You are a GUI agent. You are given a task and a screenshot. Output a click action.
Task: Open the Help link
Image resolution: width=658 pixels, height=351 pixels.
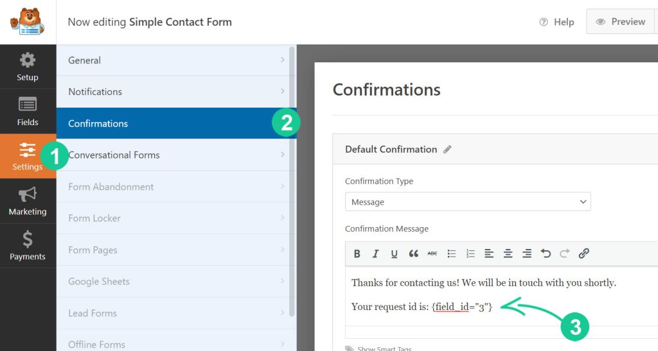click(556, 22)
